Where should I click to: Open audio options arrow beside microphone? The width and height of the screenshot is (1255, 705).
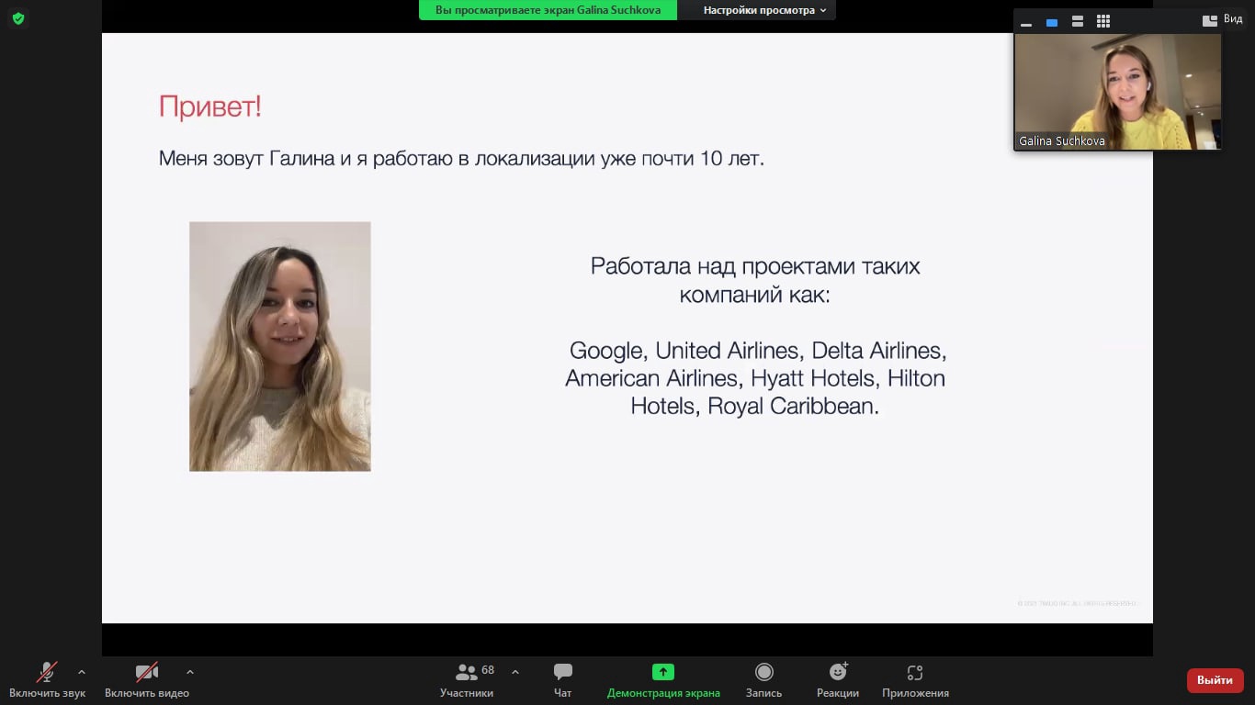point(82,672)
